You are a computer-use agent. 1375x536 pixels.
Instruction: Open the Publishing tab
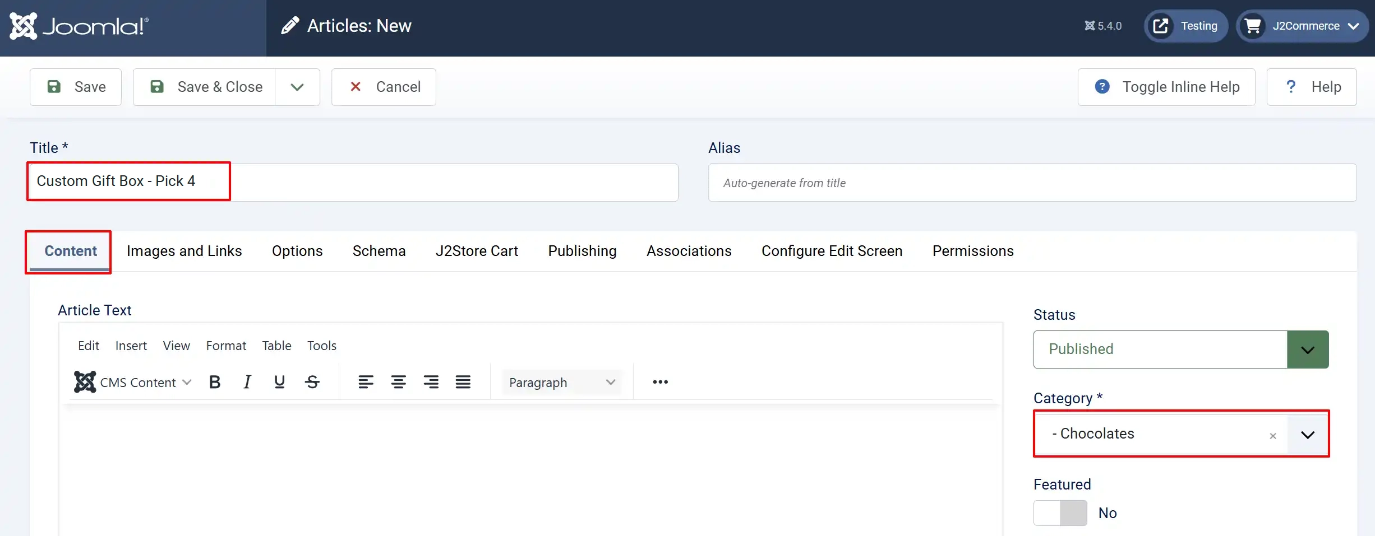[x=582, y=251]
